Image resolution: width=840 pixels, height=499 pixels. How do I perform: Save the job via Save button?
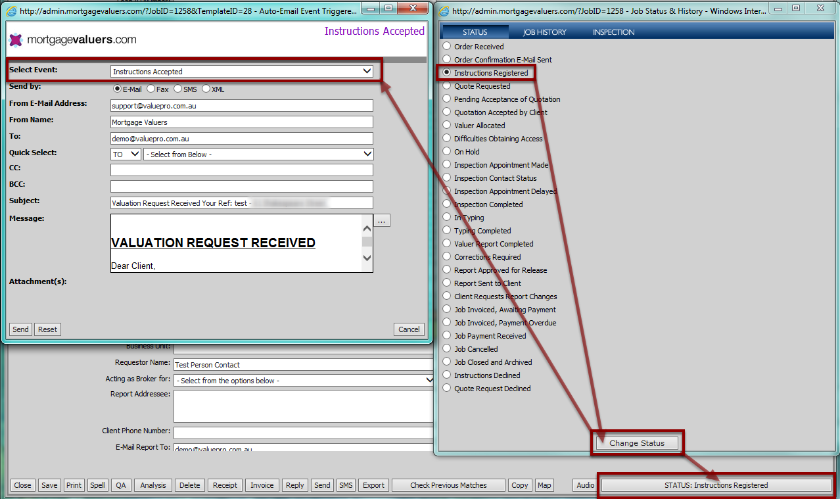49,485
